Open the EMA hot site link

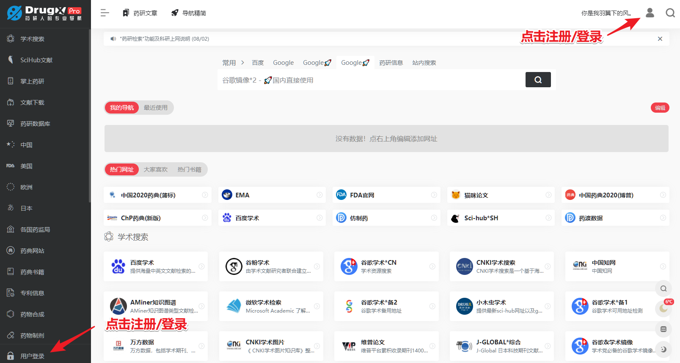(272, 195)
